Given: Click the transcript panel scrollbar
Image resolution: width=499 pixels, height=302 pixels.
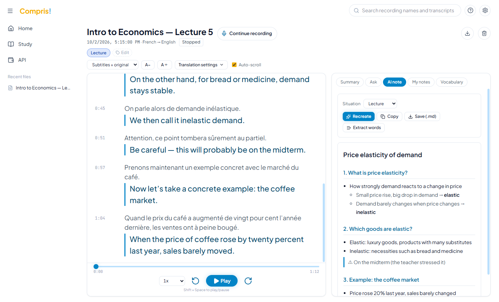Looking at the screenshot, I should tap(324, 222).
